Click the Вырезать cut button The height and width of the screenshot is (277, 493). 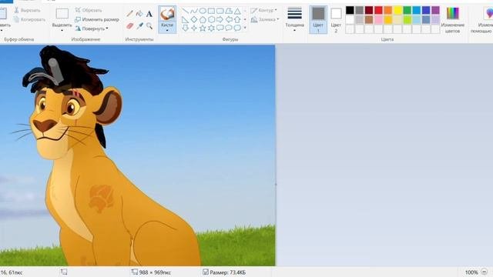pyautogui.click(x=27, y=10)
